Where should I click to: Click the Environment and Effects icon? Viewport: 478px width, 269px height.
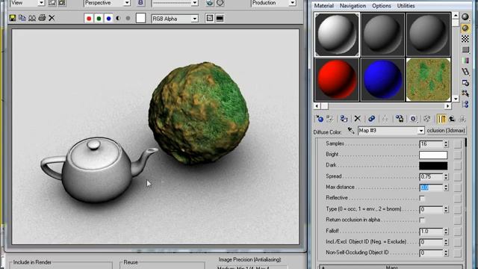[x=220, y=3]
